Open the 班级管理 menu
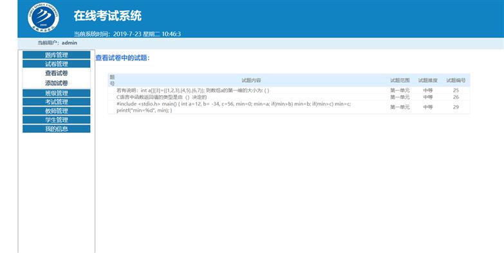The height and width of the screenshot is (253, 504). [x=56, y=93]
